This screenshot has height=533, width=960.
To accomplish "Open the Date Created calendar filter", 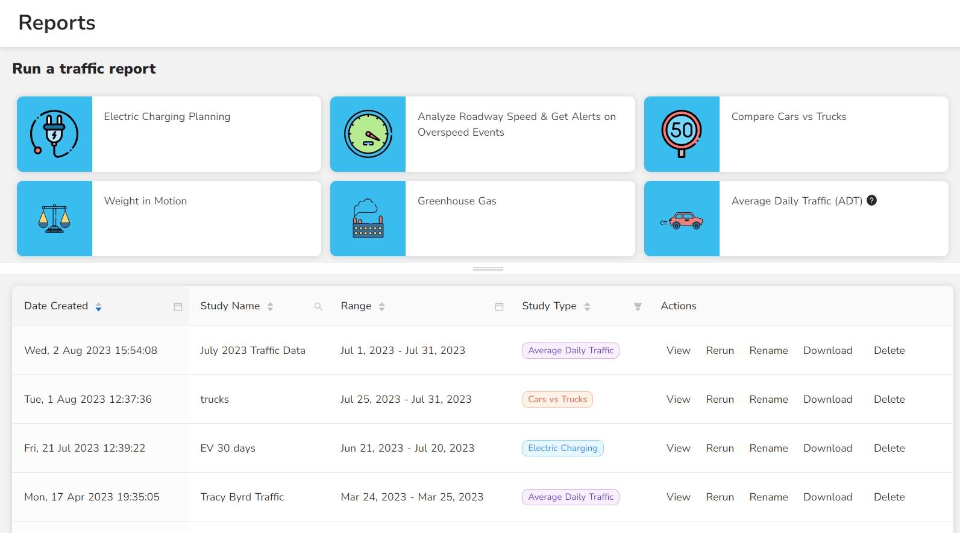I will tap(178, 307).
